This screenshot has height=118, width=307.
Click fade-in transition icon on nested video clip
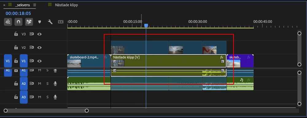[115, 61]
